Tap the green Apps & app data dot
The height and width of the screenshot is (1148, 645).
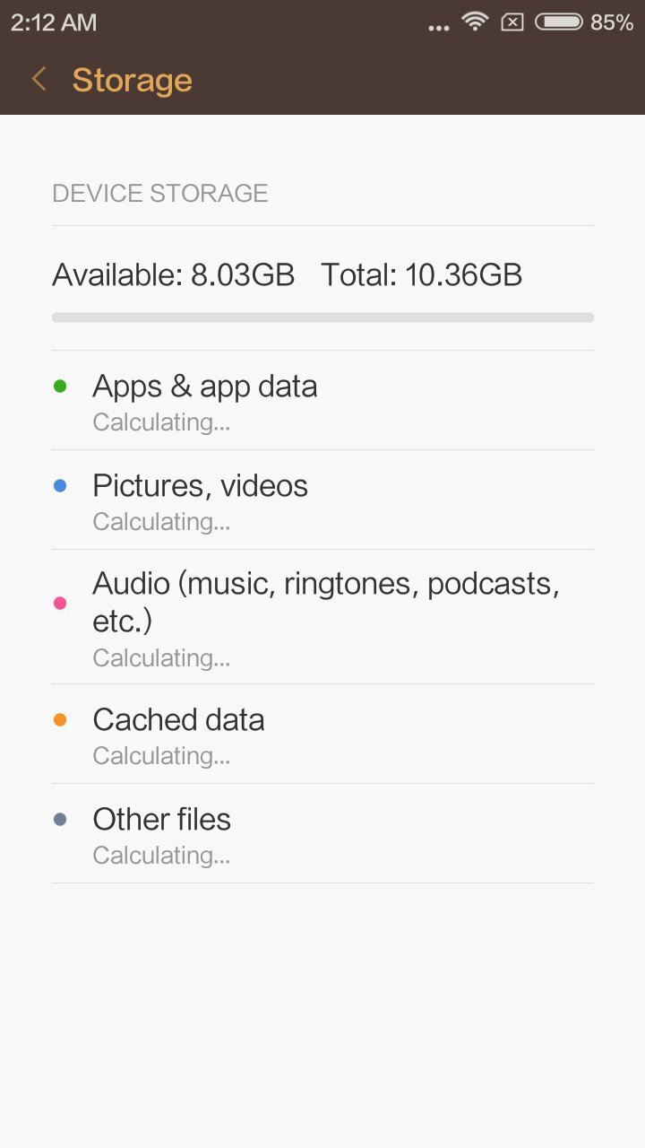pyautogui.click(x=60, y=387)
